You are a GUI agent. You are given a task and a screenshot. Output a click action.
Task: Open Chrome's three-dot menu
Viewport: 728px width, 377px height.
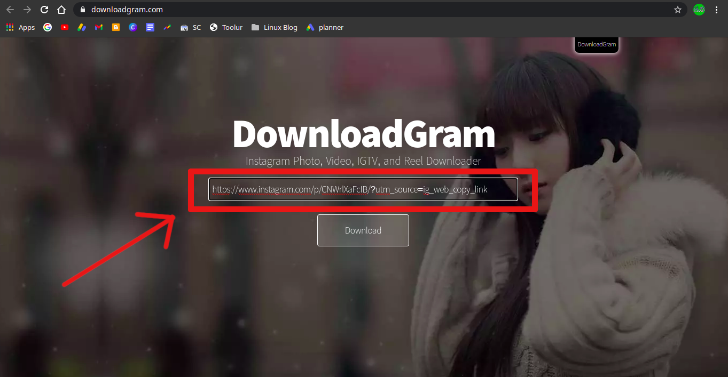[717, 10]
